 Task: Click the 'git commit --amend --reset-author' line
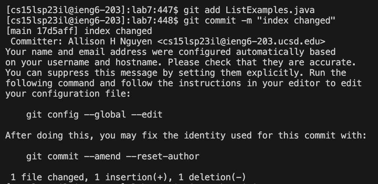coord(113,156)
